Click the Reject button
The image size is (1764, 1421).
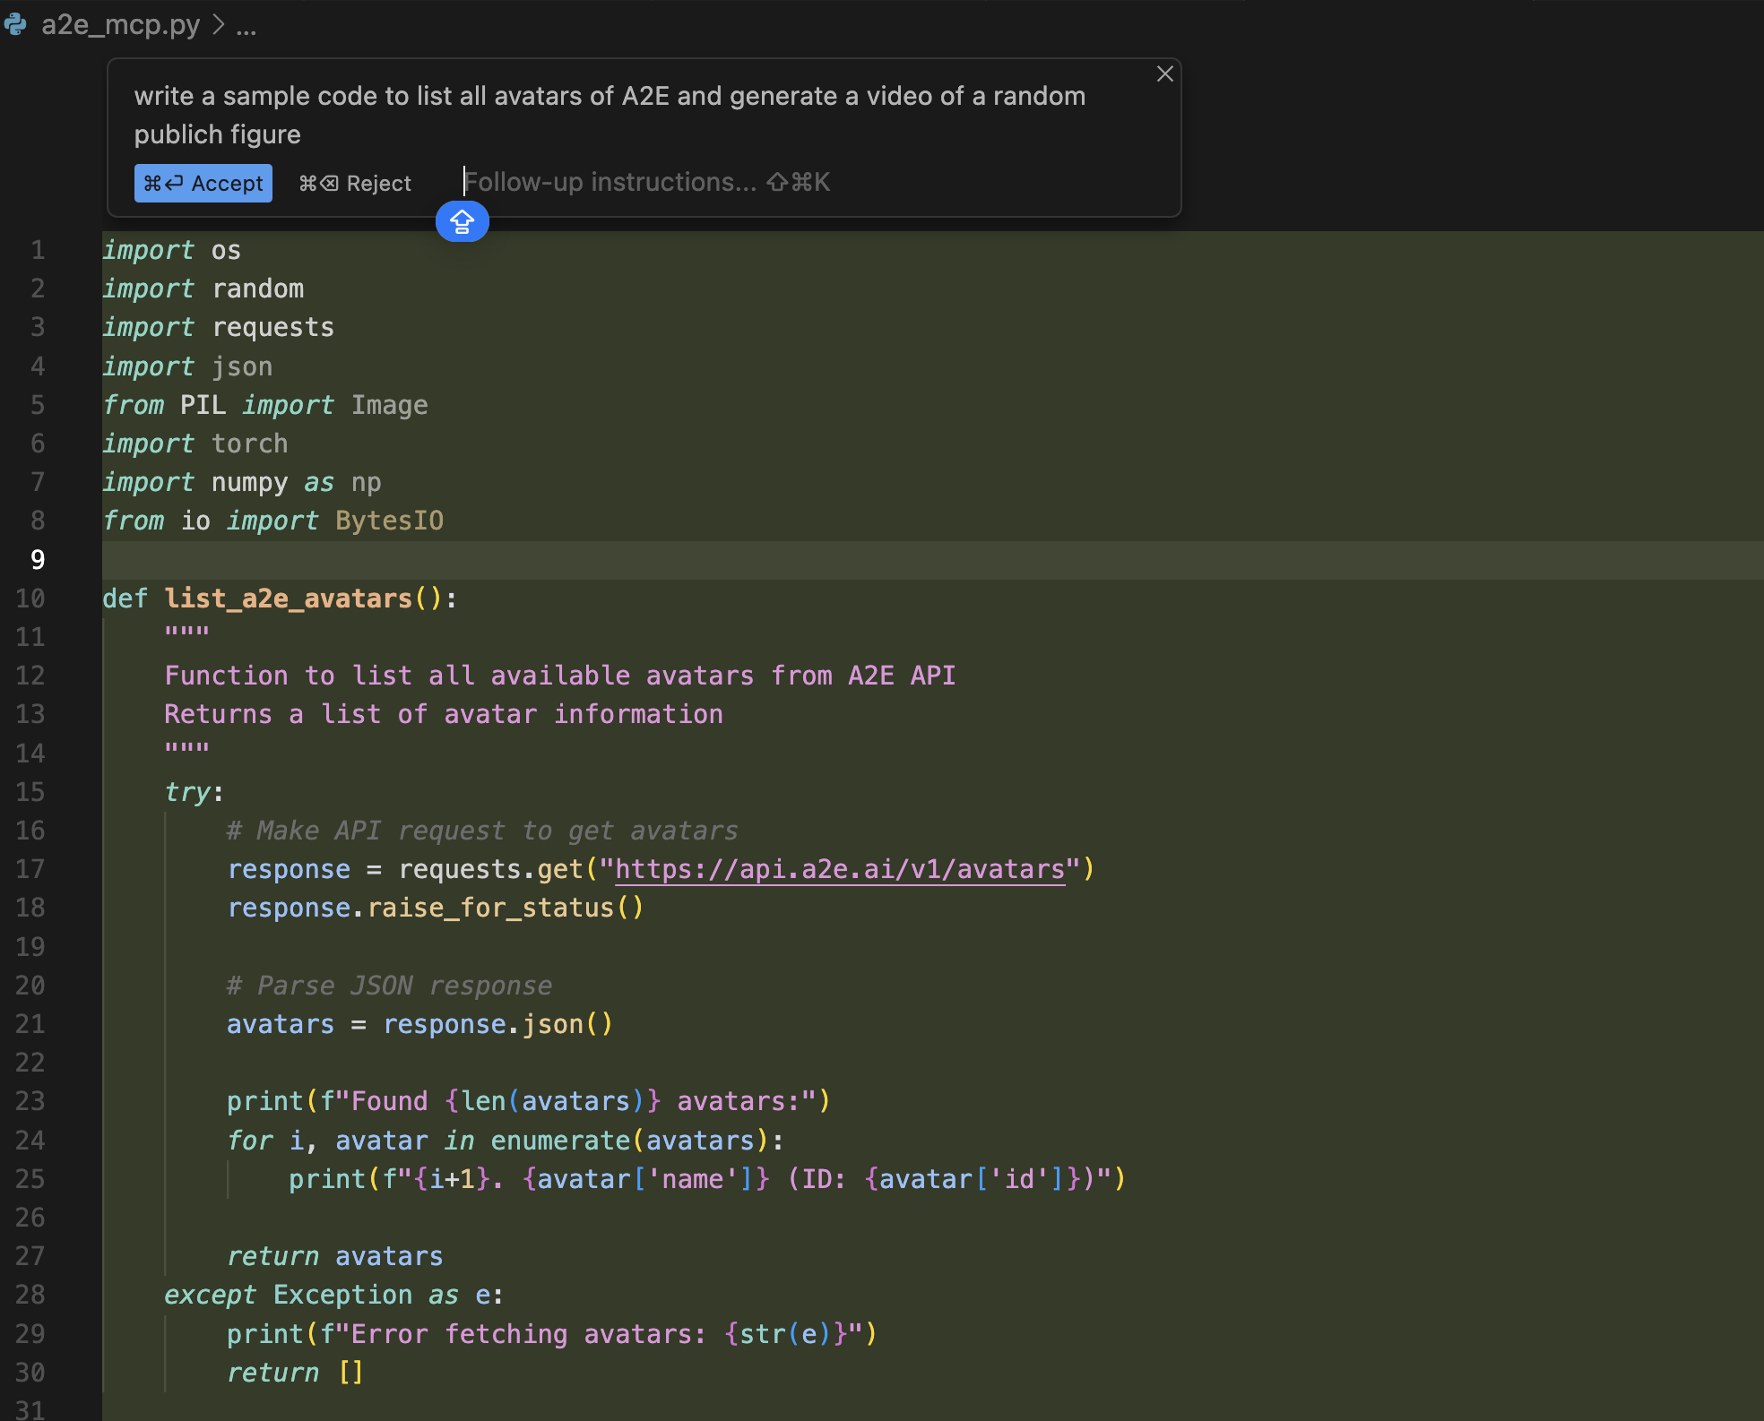point(355,183)
